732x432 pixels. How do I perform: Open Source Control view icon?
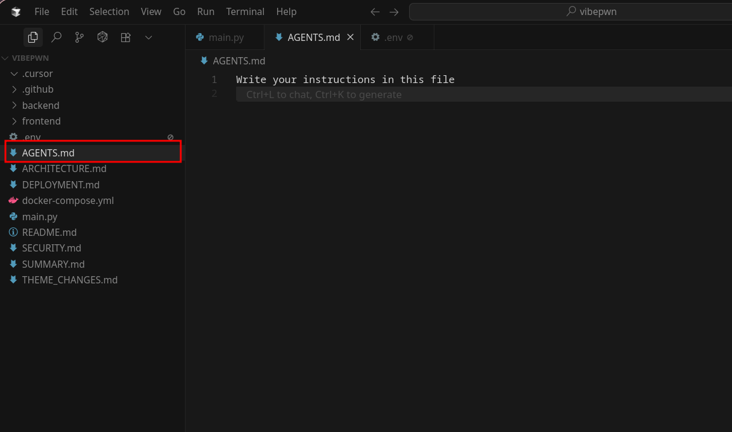click(x=79, y=37)
